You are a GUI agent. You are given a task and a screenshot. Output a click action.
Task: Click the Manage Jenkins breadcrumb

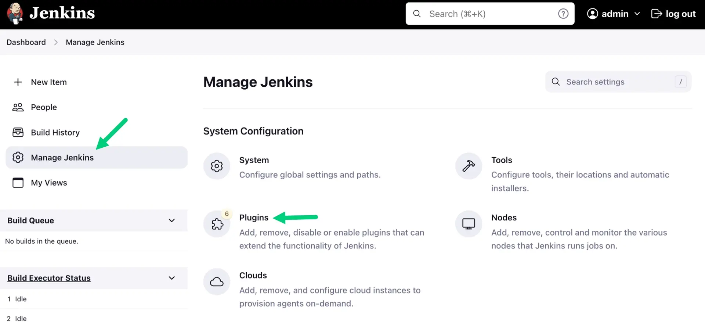(95, 42)
